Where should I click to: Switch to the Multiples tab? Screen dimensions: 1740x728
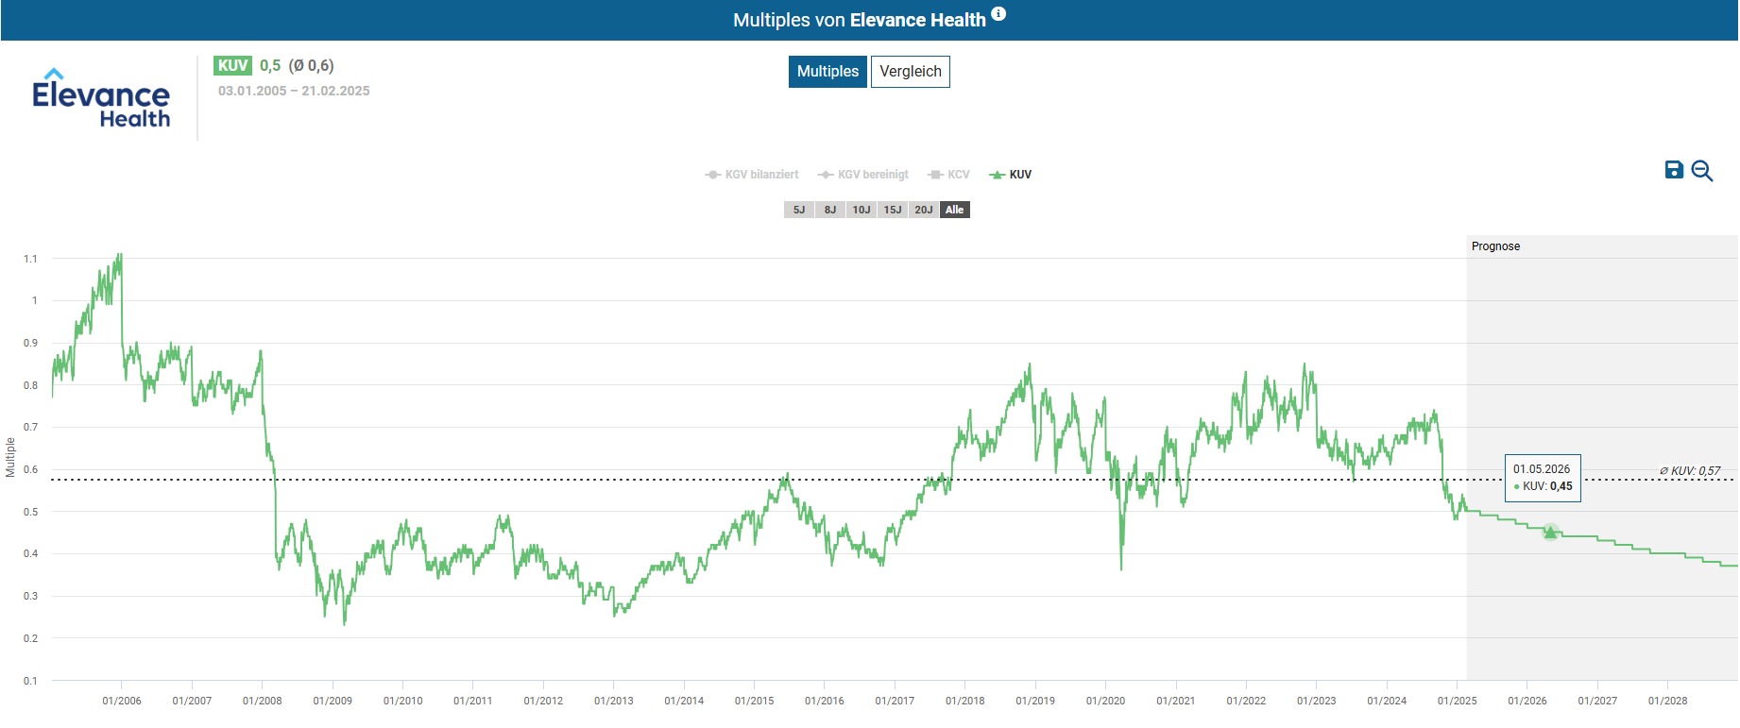pyautogui.click(x=827, y=72)
